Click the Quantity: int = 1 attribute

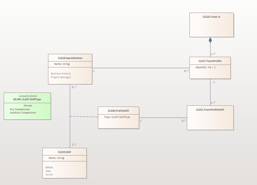[x=206, y=67]
